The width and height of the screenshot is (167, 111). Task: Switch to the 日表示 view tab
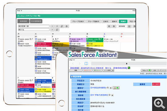pos(106,22)
